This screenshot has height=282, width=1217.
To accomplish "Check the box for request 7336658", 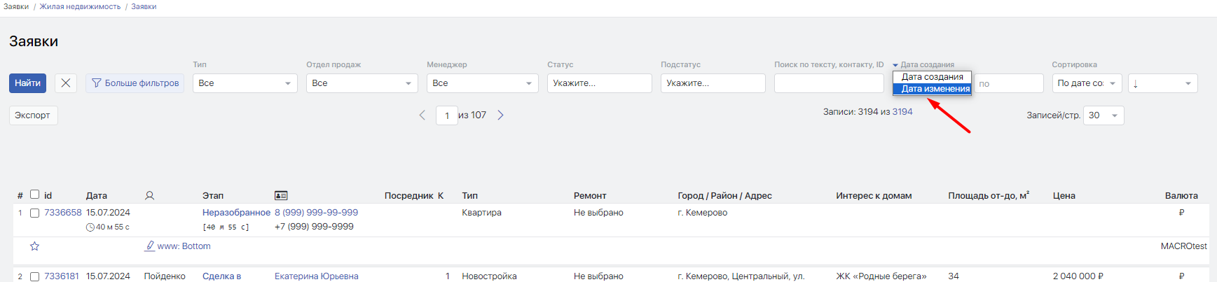I will coord(34,213).
